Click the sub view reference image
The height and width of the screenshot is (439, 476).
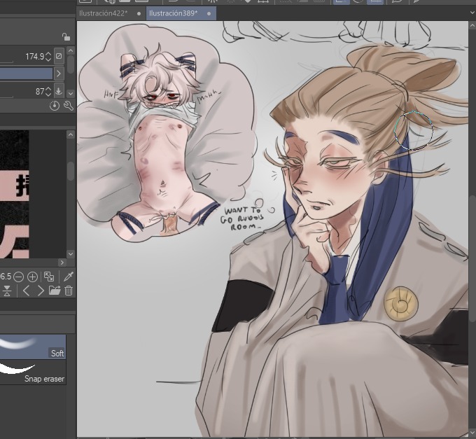14,195
